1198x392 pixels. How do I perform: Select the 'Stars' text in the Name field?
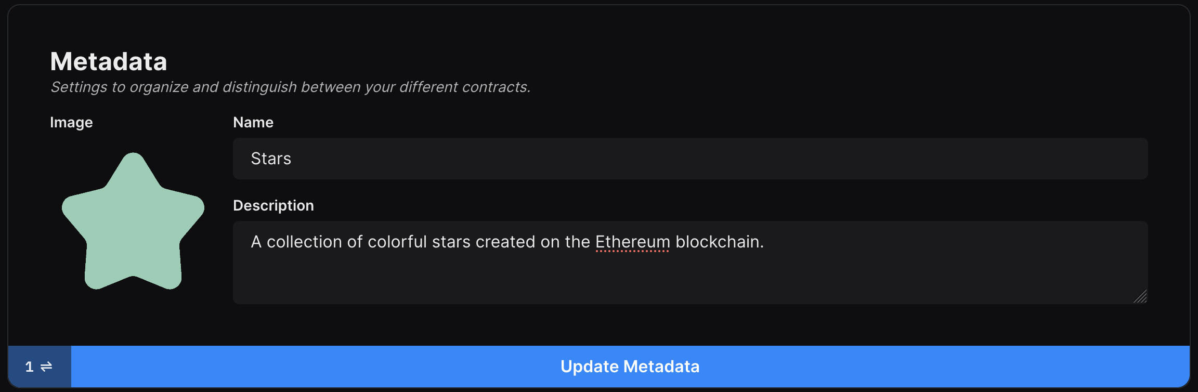(271, 159)
